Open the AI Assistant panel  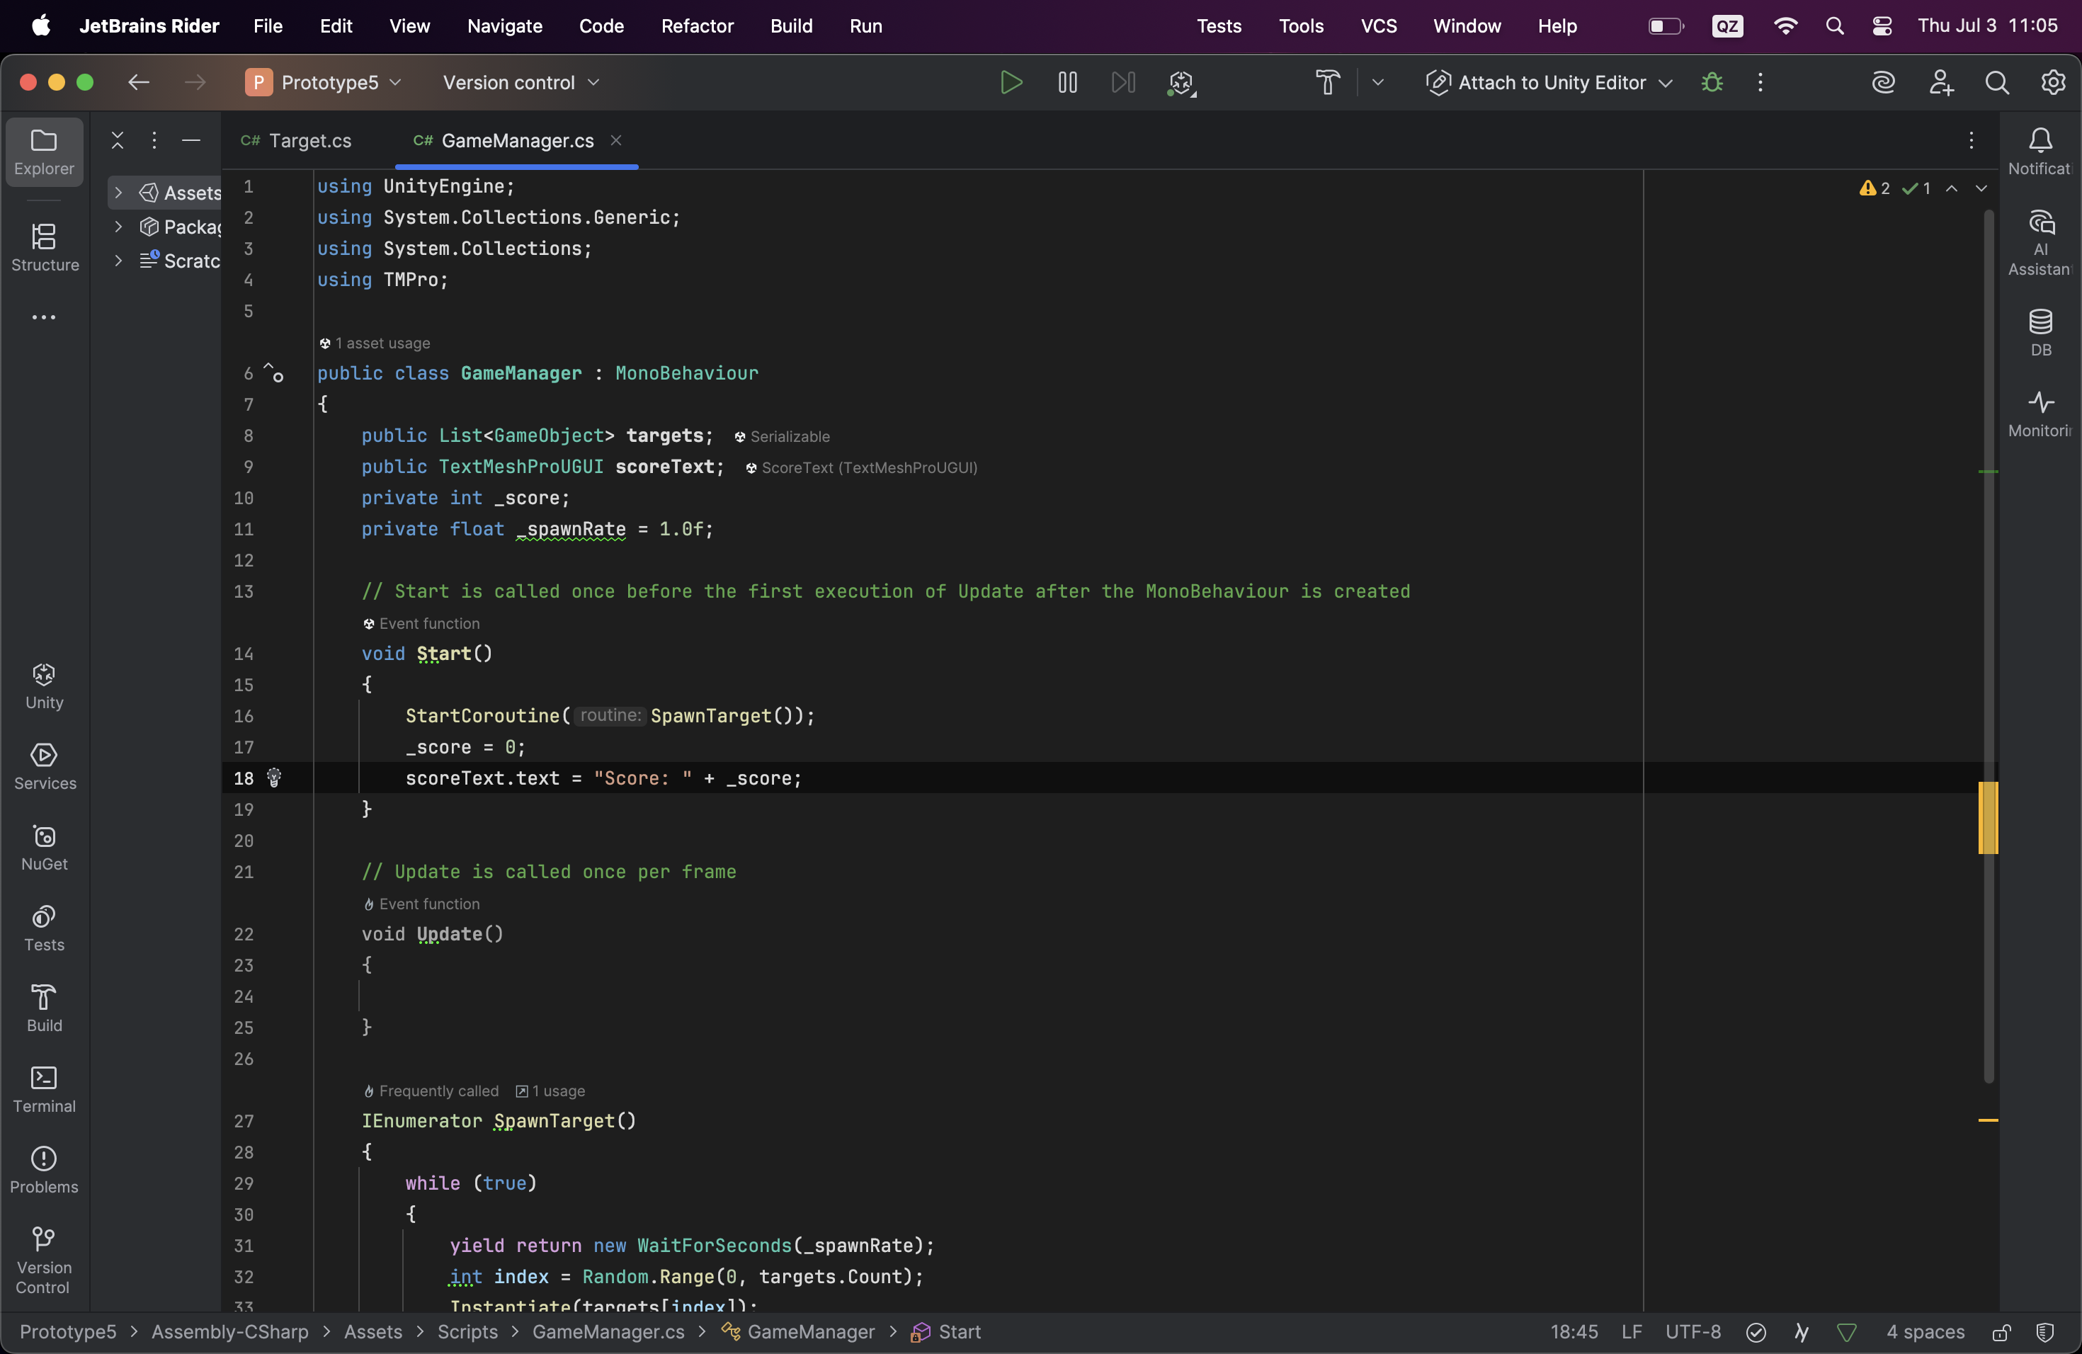coord(2040,242)
